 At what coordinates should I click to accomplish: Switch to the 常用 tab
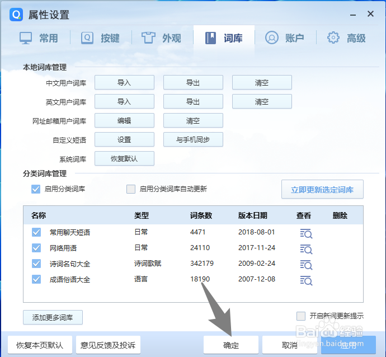(x=39, y=38)
